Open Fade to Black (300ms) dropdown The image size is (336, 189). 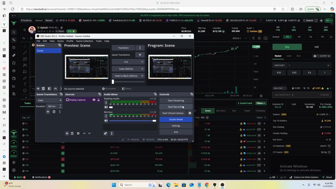tap(128, 76)
